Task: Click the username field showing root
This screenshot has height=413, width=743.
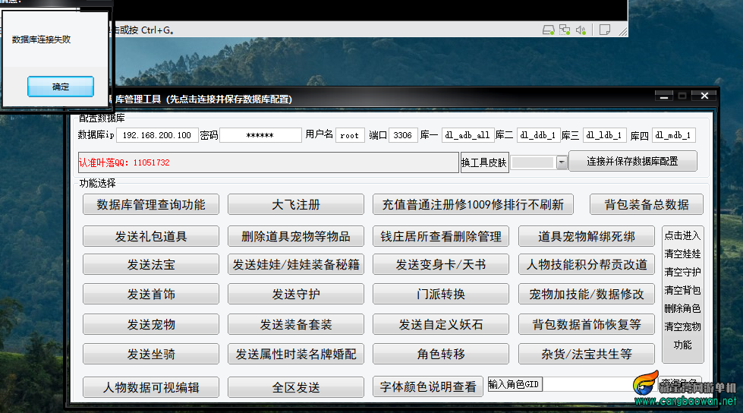Action: tap(350, 135)
